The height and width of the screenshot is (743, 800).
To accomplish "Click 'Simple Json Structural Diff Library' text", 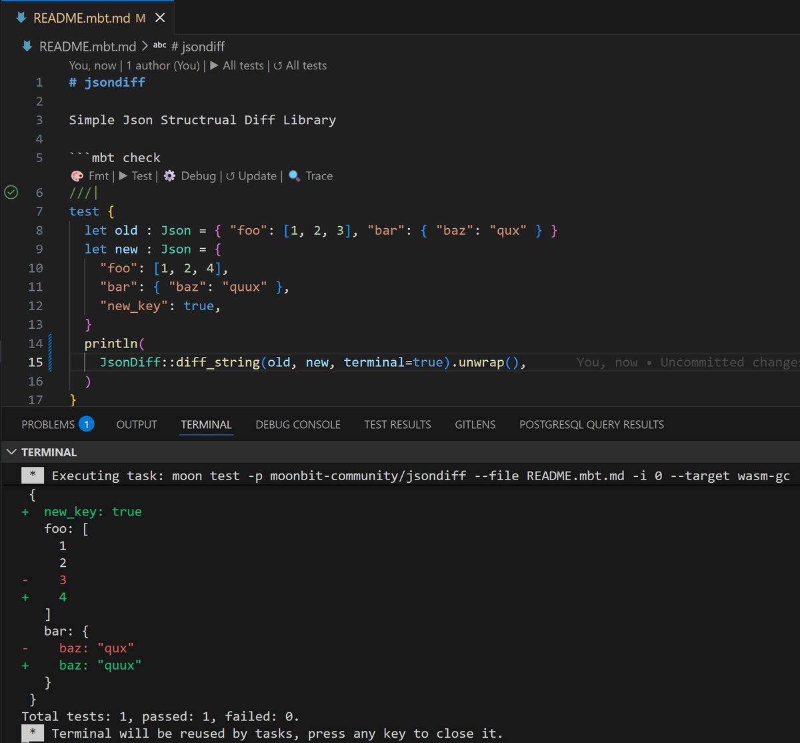I will (202, 120).
